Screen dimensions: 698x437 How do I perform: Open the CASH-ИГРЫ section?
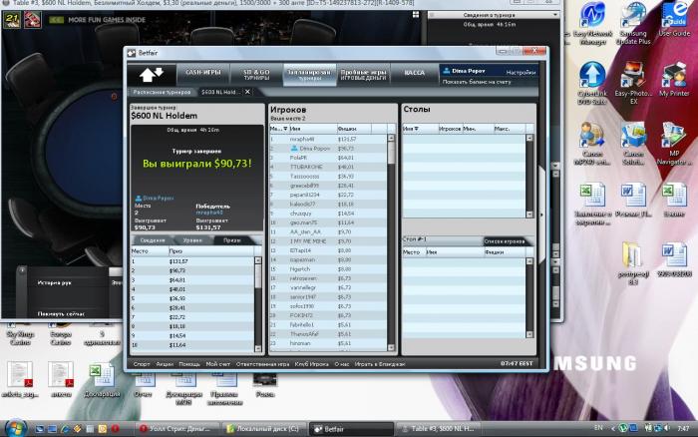tap(203, 74)
